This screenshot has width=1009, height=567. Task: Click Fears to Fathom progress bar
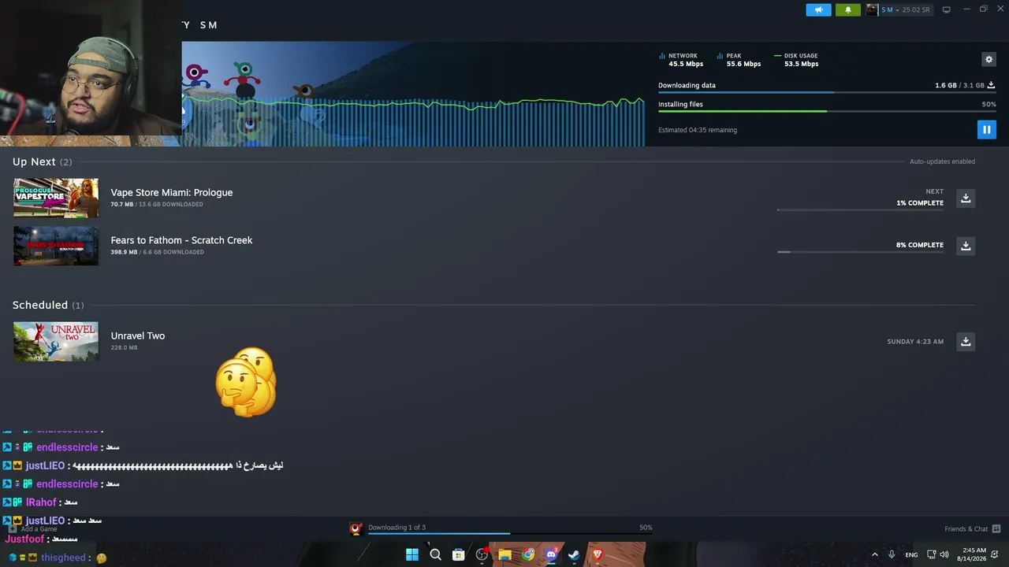[860, 252]
